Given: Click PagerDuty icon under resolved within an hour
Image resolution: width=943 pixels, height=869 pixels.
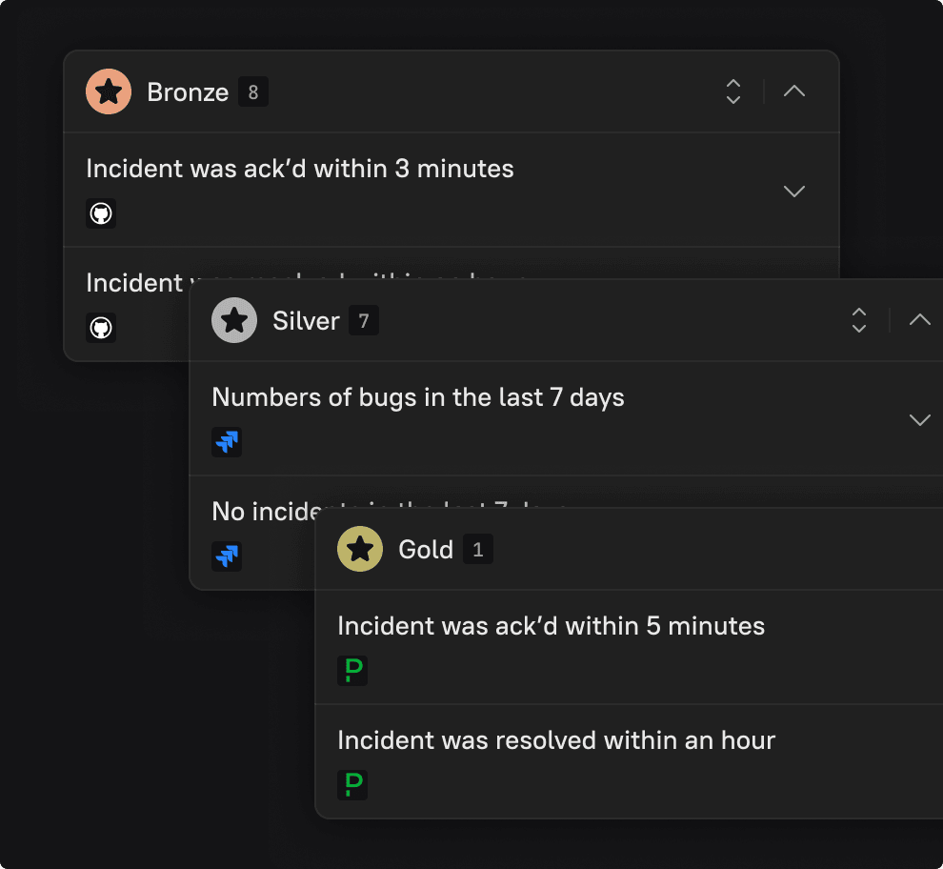Looking at the screenshot, I should (x=352, y=785).
